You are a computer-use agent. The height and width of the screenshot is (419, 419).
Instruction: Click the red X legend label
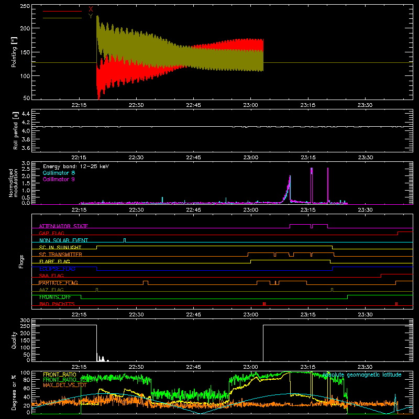[91, 9]
